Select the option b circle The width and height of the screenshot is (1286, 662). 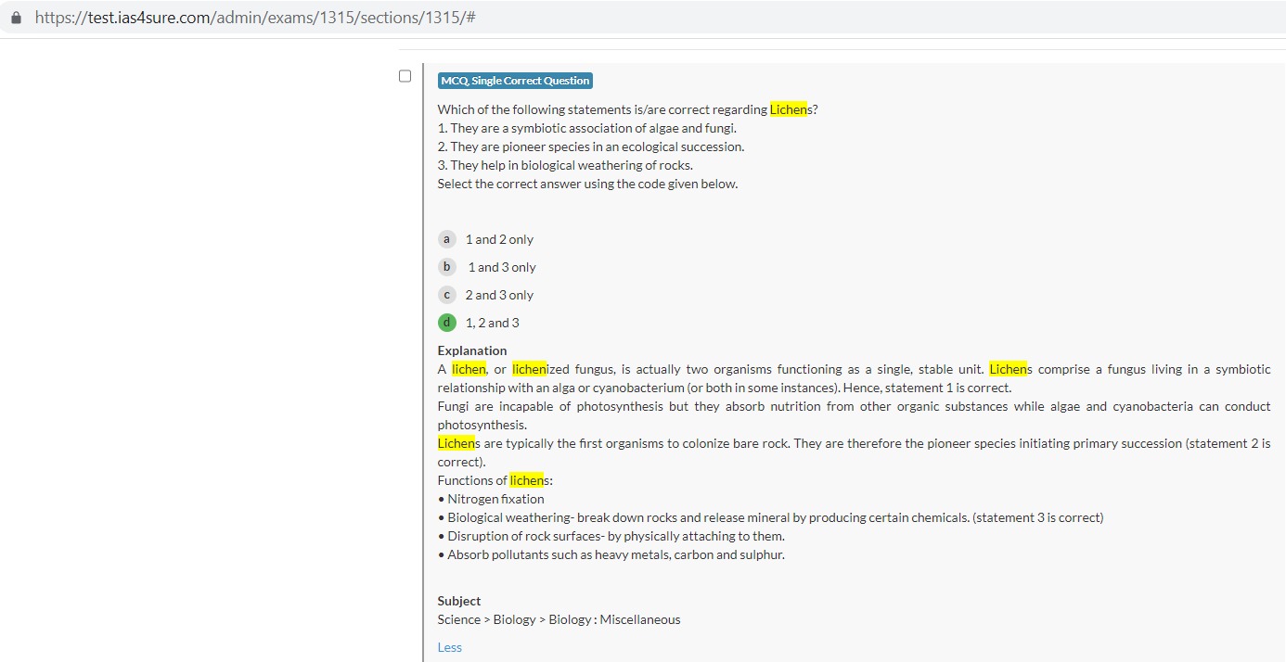[447, 267]
